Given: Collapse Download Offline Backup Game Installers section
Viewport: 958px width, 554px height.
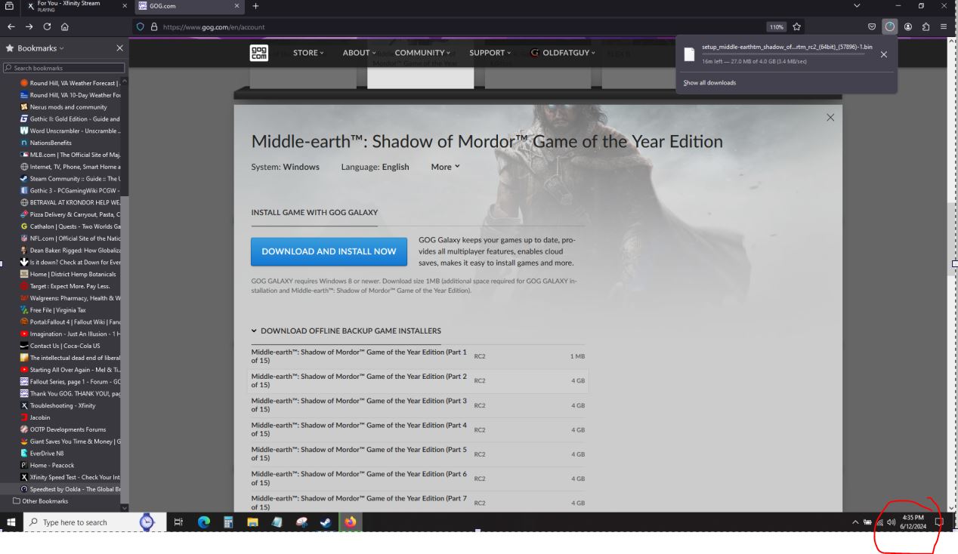Looking at the screenshot, I should (x=346, y=331).
